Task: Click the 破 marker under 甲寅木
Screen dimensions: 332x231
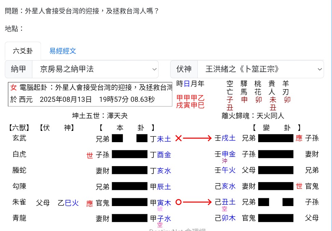Action: click(x=160, y=208)
